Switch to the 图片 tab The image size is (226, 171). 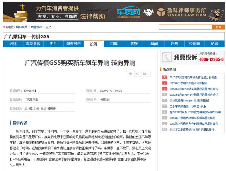coord(53,44)
